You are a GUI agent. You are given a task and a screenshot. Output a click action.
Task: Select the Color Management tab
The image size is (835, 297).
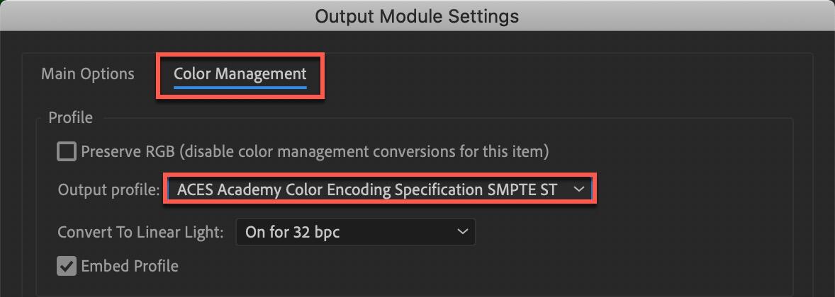[x=240, y=74]
